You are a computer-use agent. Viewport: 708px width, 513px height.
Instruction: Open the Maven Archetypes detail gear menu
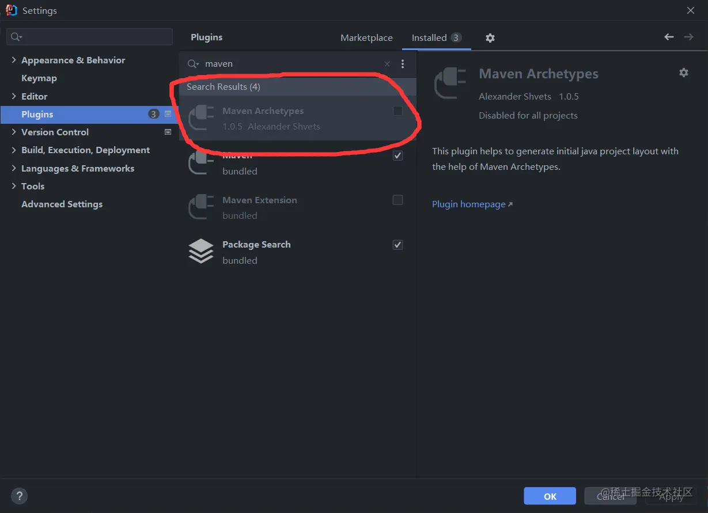pyautogui.click(x=684, y=73)
